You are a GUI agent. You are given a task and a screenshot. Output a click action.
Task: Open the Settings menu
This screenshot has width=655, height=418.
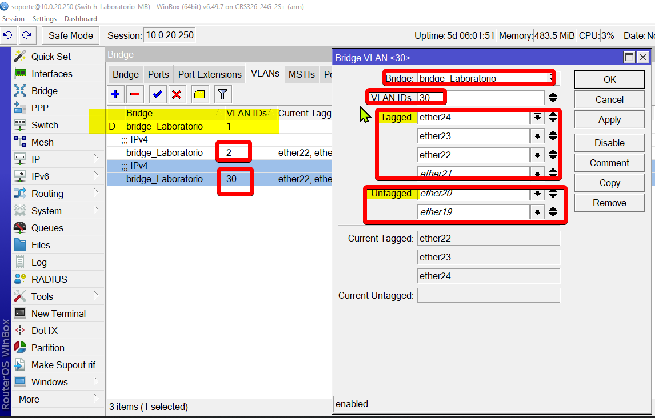pos(44,19)
